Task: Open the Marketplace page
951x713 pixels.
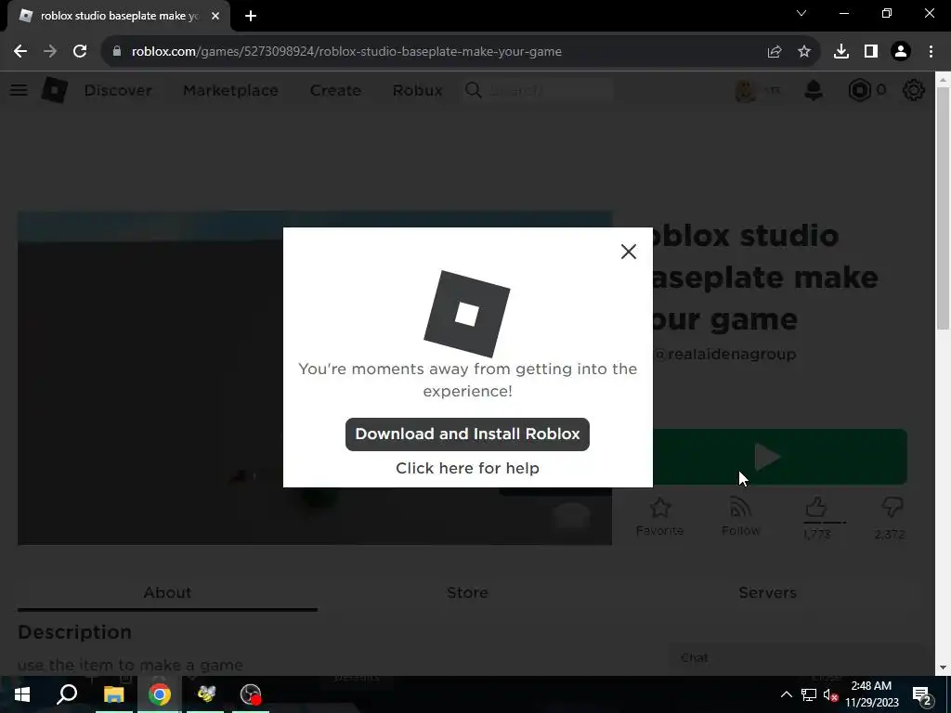Action: tap(230, 90)
